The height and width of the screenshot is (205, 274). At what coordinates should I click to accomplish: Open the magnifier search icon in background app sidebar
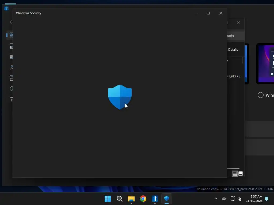[11, 67]
